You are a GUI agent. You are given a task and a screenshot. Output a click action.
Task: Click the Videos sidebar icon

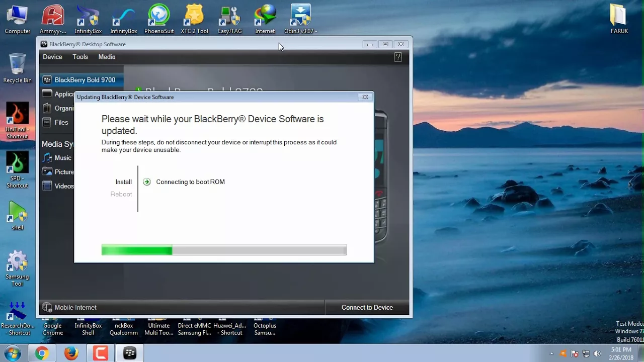tap(47, 186)
